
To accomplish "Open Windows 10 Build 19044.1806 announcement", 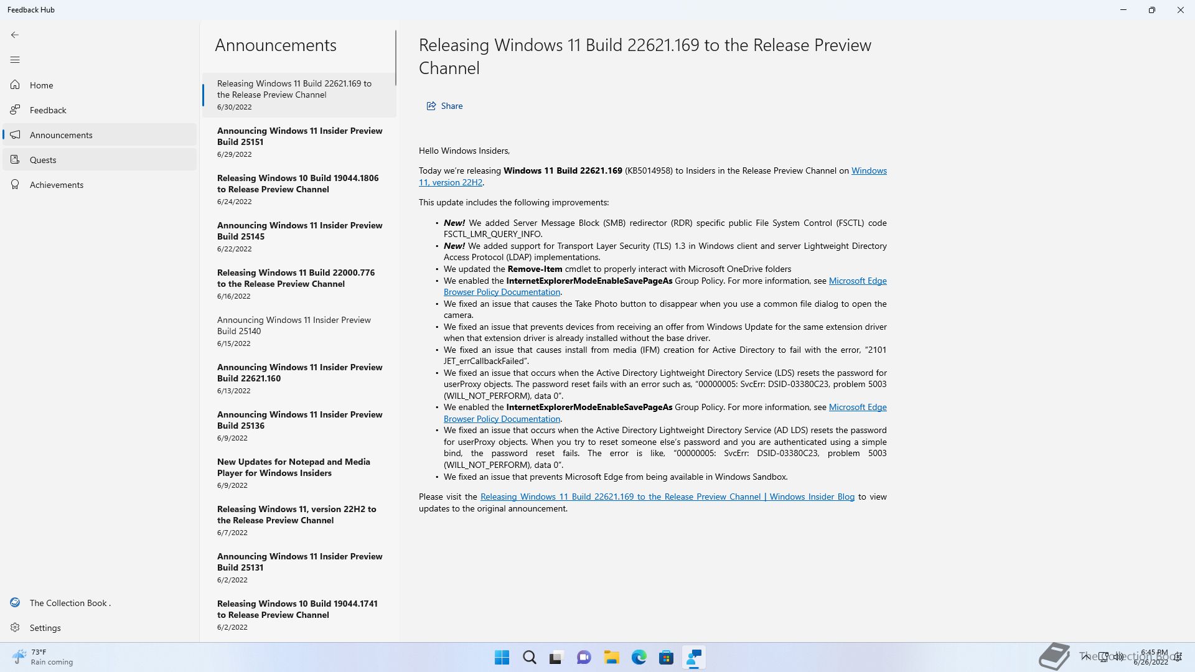I will tap(299, 189).
